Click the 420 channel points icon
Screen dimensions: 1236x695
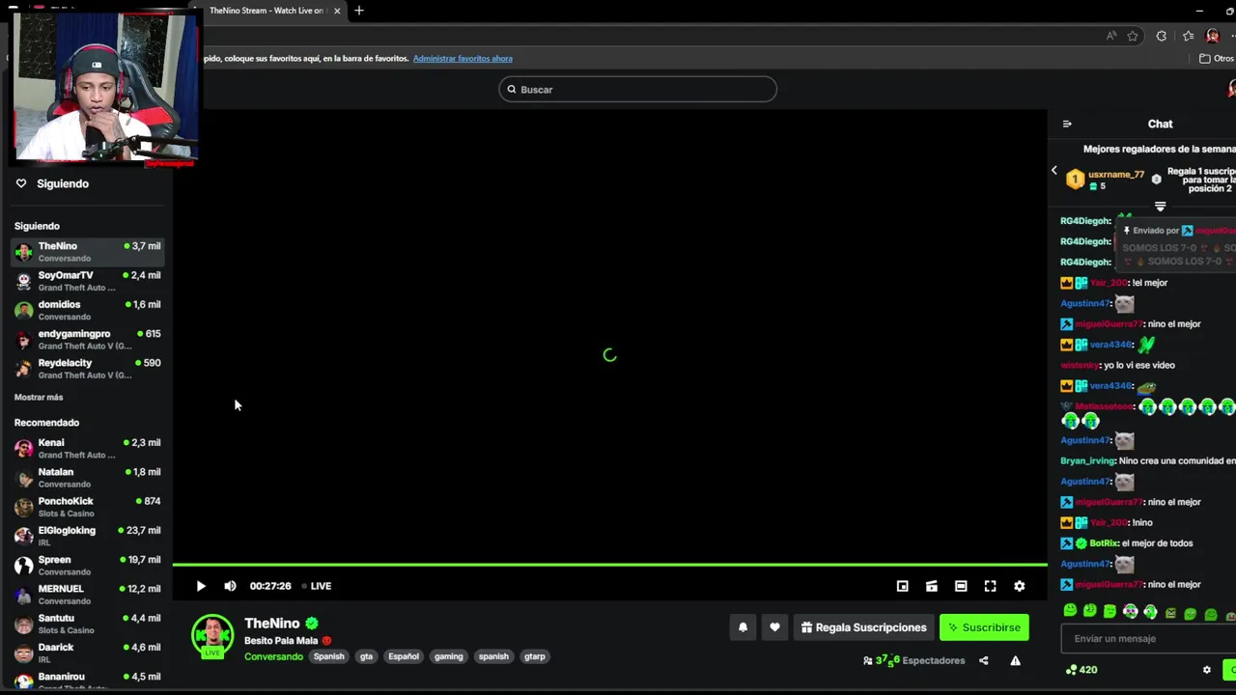(x=1071, y=670)
